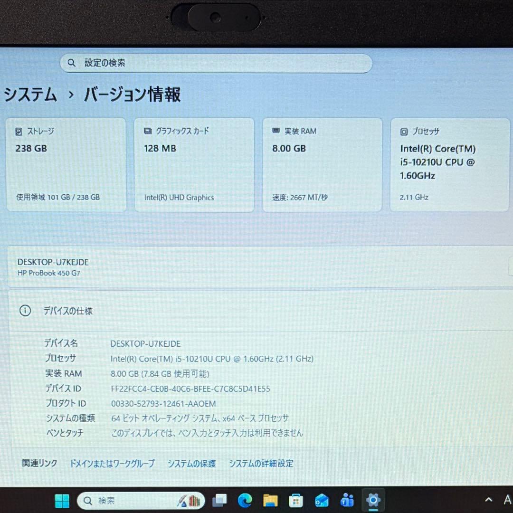Click the storage drive icon

pos(19,132)
